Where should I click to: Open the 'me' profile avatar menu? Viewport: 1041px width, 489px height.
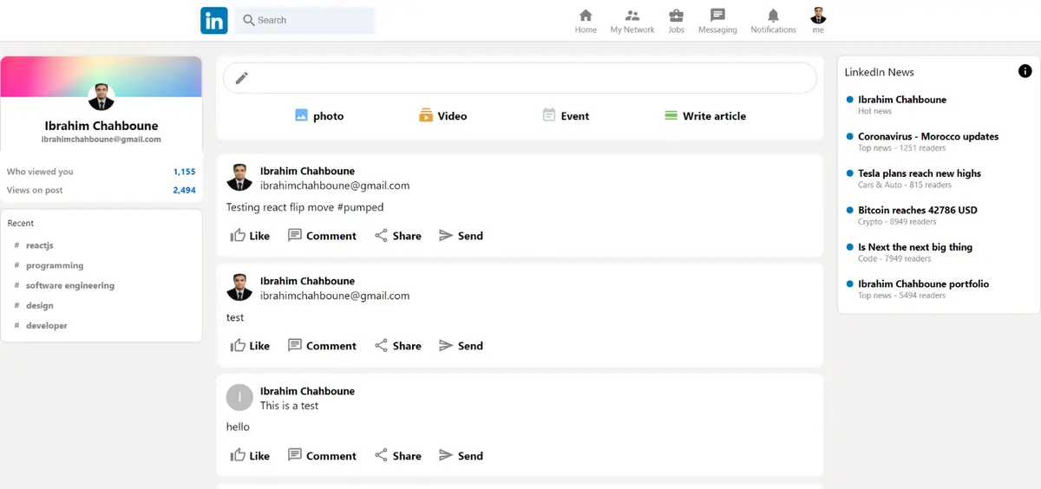818,16
